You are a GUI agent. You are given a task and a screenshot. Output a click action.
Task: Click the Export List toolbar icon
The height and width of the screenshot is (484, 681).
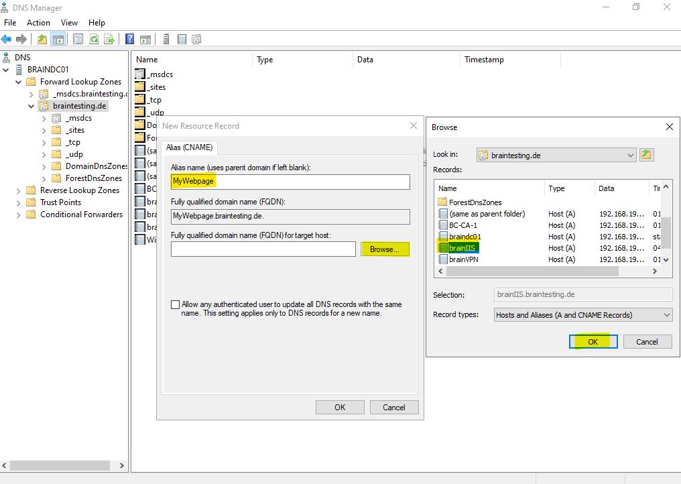109,40
